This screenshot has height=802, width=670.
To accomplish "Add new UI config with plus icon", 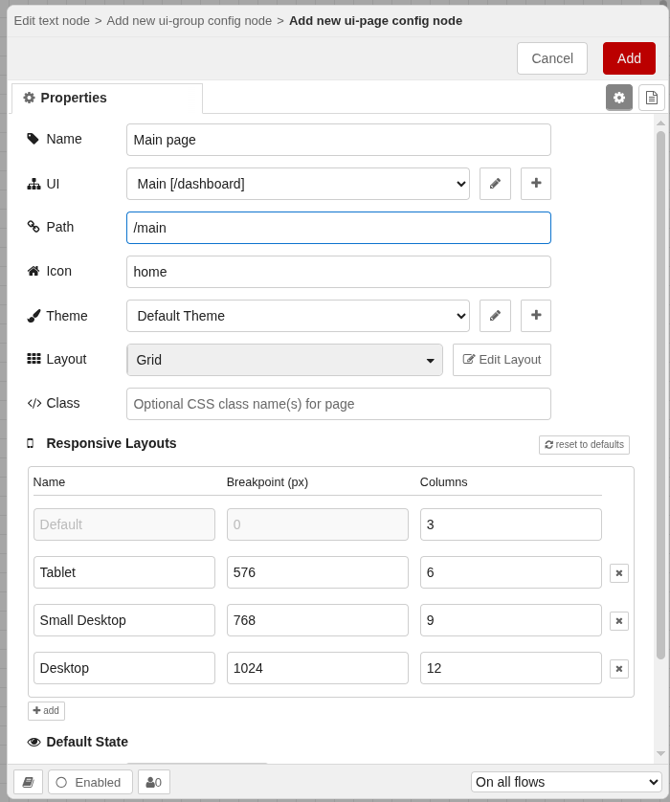I will [535, 184].
